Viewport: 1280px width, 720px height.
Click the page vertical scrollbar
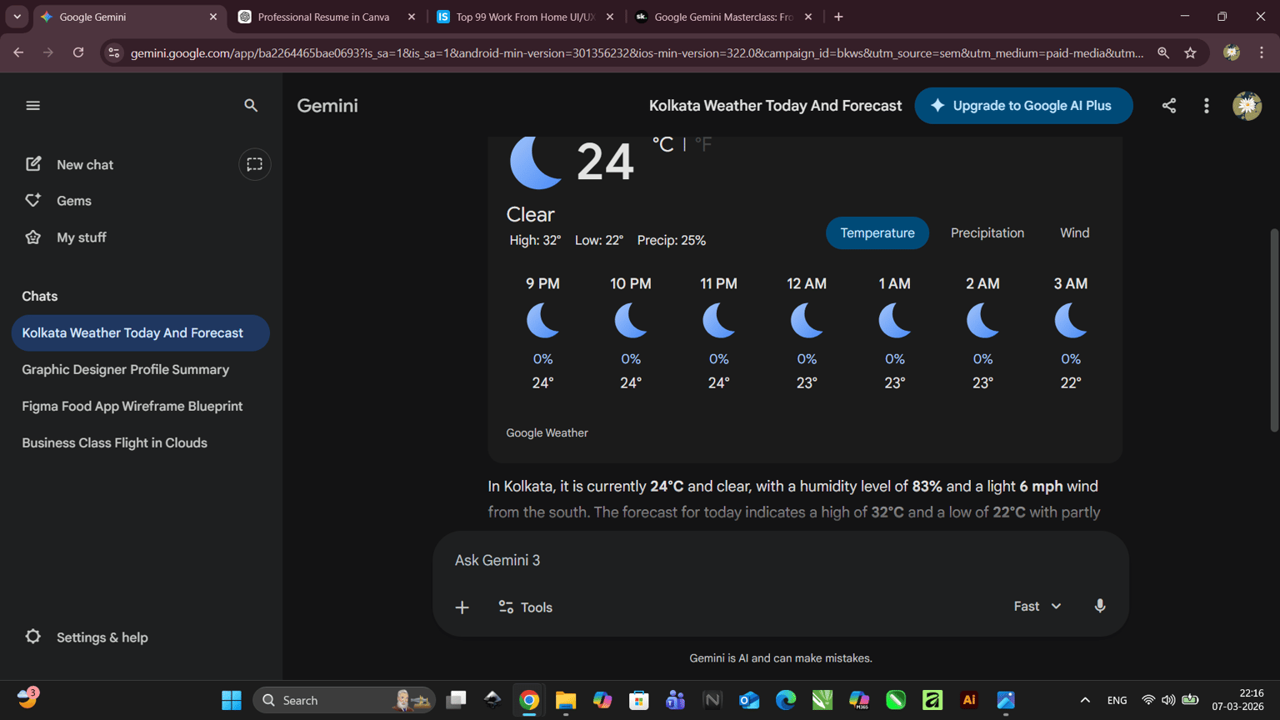[x=1273, y=329]
